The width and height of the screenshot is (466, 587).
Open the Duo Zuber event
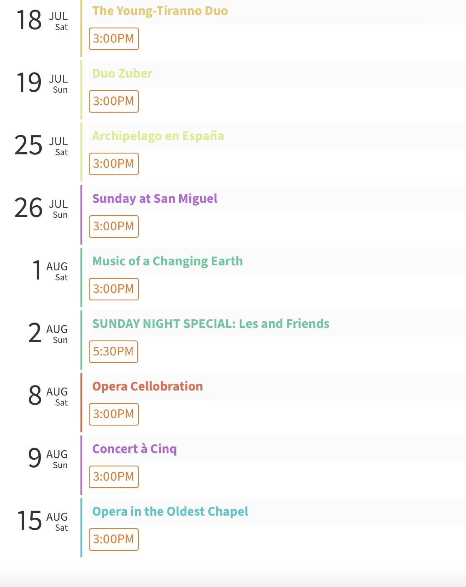(x=122, y=73)
